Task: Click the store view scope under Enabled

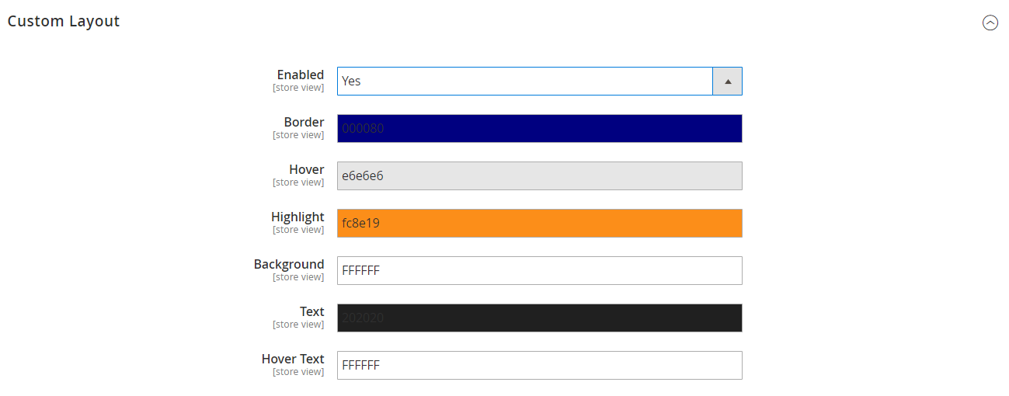Action: (298, 88)
